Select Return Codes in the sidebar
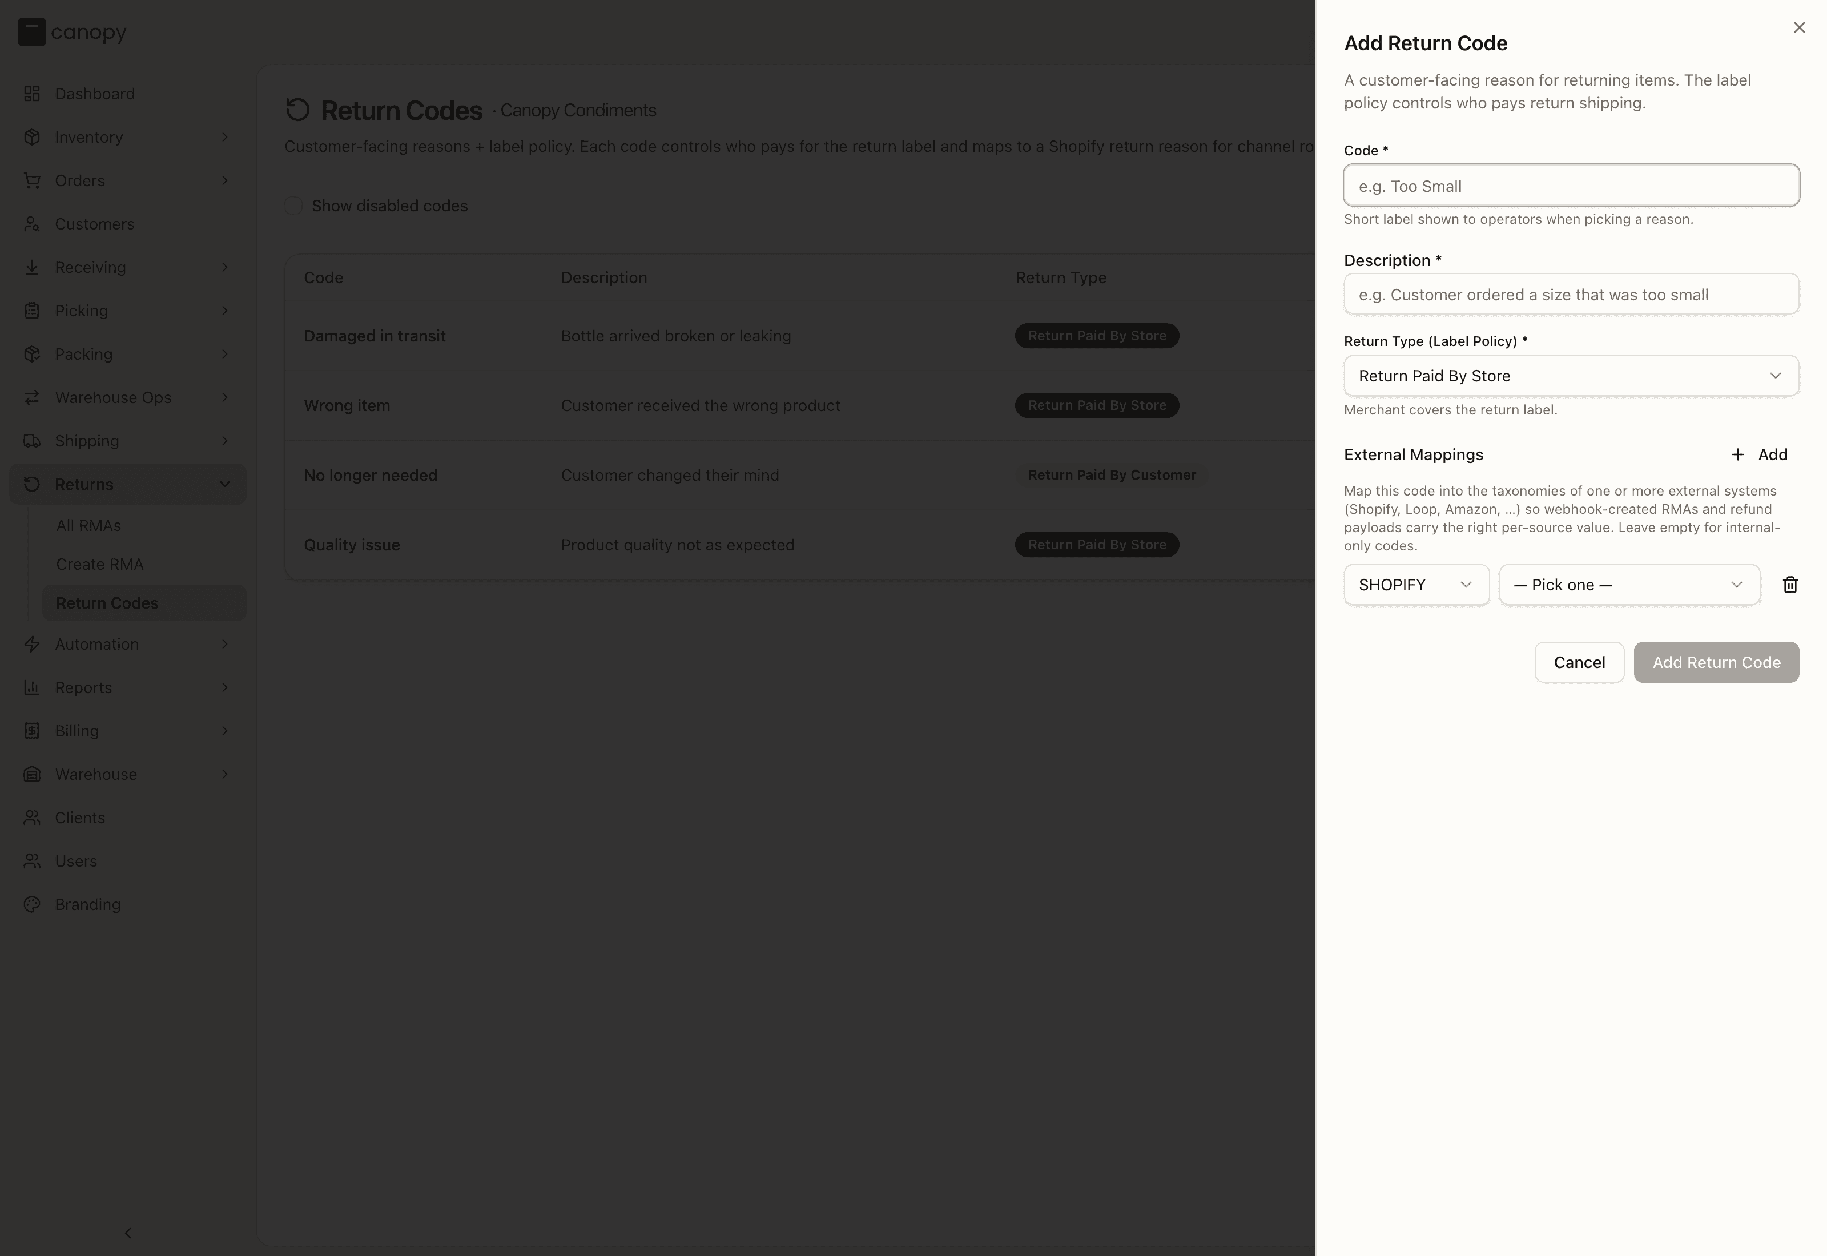1827x1256 pixels. click(x=144, y=603)
